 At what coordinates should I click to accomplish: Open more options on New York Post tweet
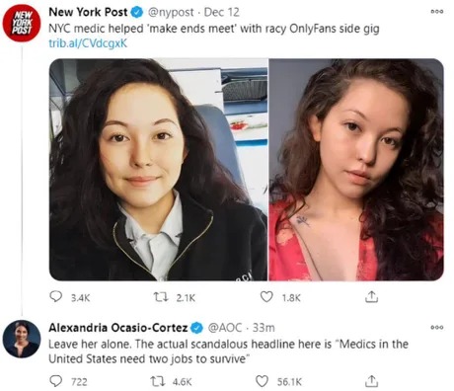(x=437, y=12)
